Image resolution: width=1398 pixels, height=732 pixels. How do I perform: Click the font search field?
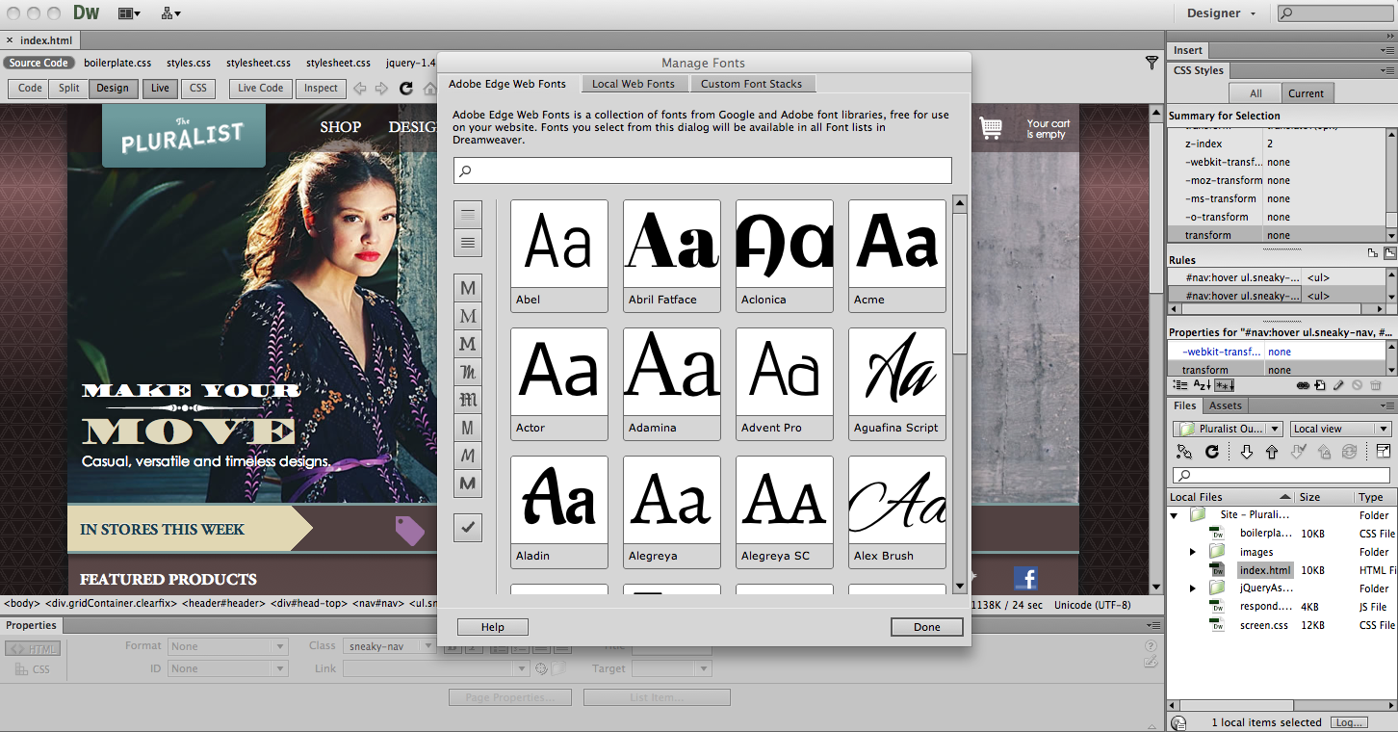click(x=702, y=170)
